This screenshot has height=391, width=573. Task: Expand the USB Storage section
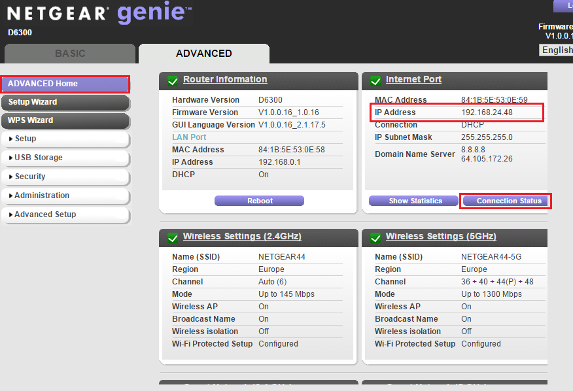coord(65,158)
